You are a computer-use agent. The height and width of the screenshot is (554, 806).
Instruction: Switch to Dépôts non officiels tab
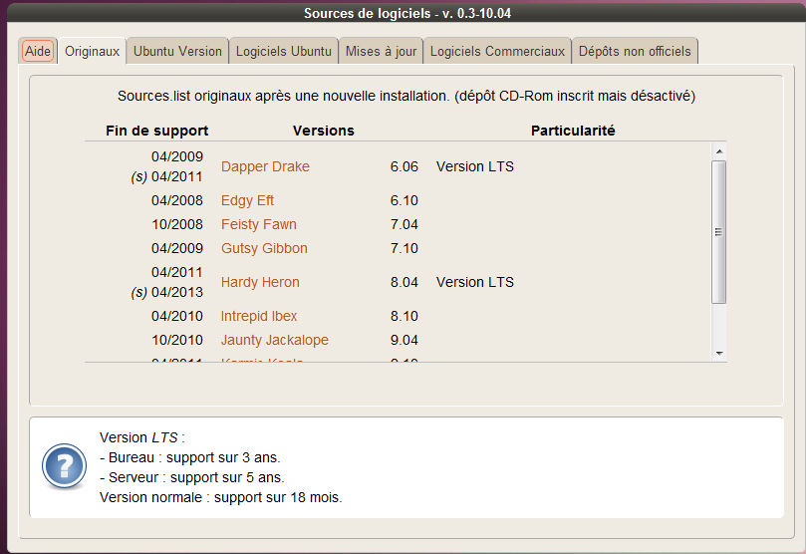point(635,51)
